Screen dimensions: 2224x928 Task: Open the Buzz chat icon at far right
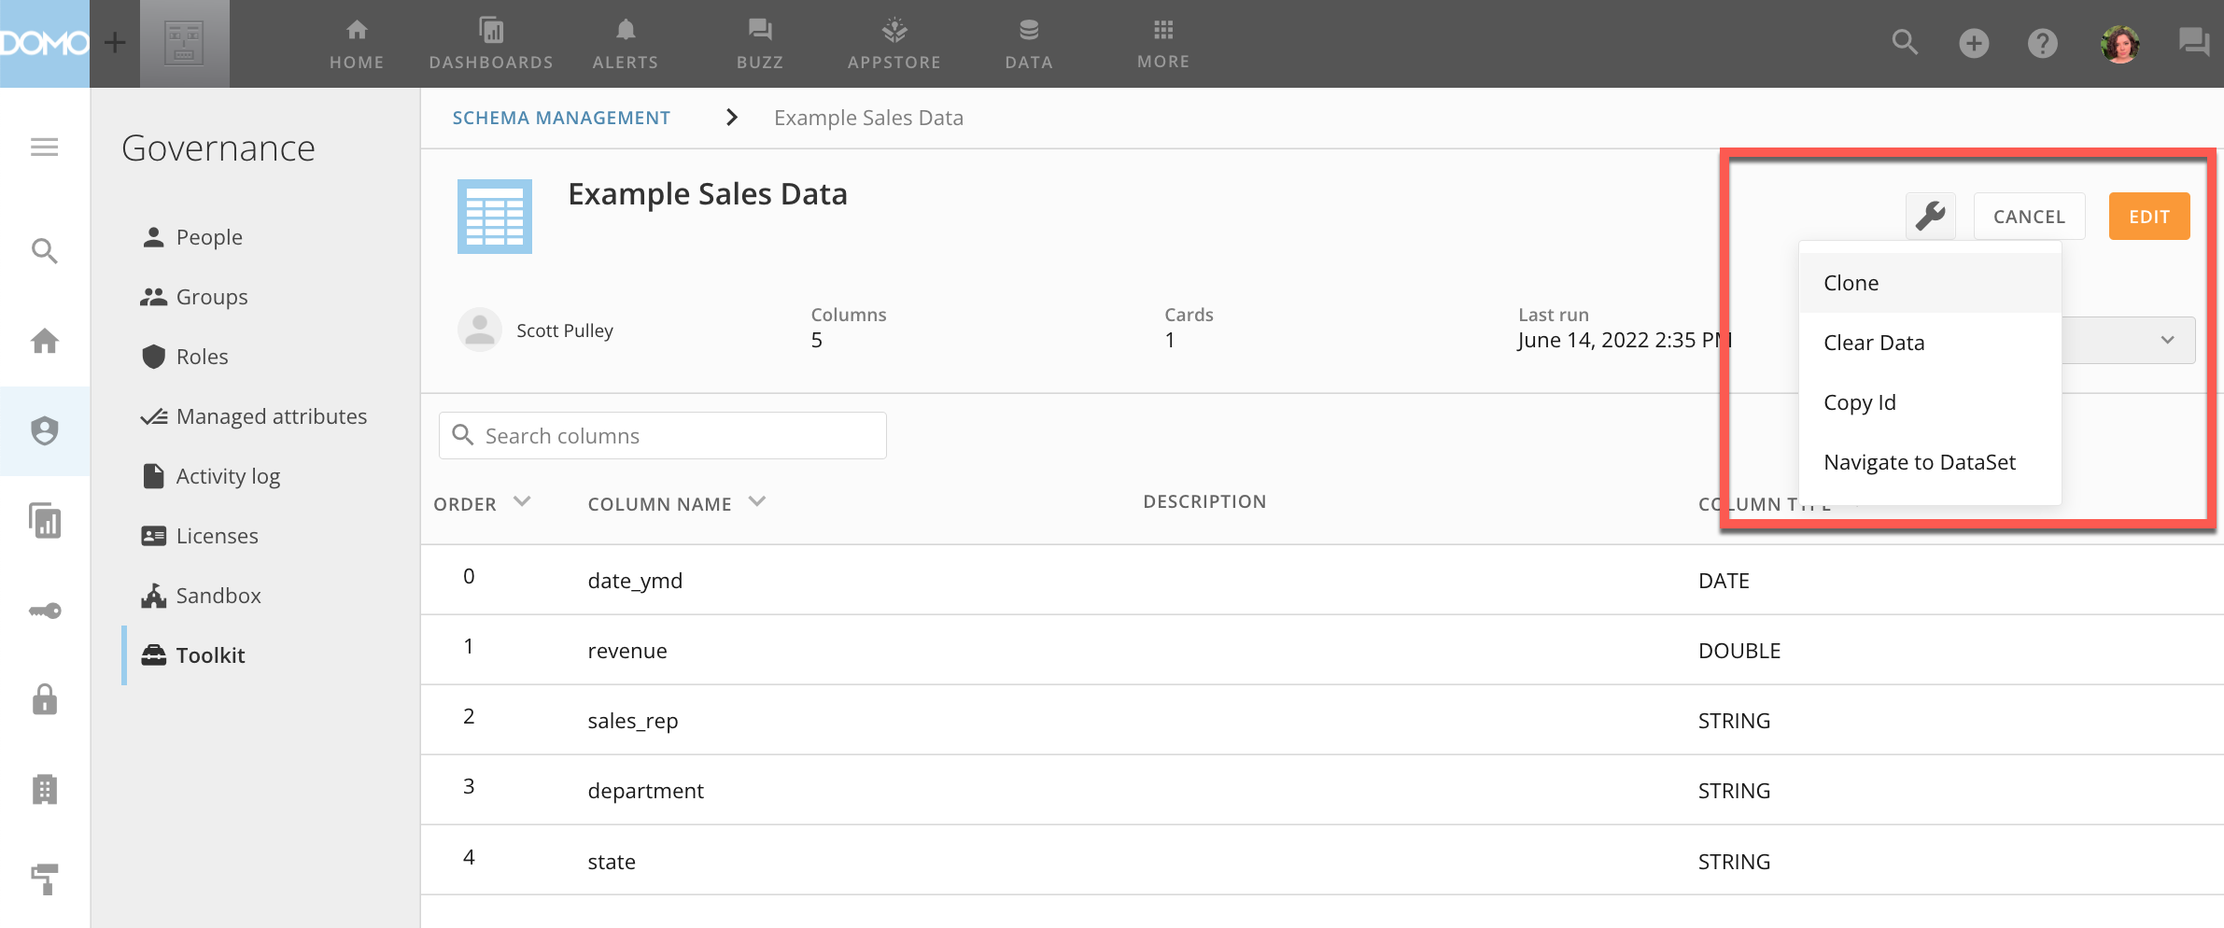click(x=2192, y=43)
